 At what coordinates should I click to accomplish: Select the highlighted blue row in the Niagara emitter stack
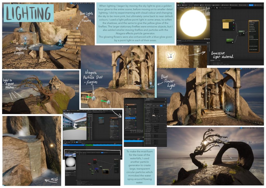pos(130,118)
